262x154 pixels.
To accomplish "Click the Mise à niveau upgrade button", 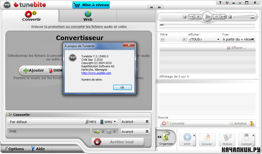I will pyautogui.click(x=91, y=5).
